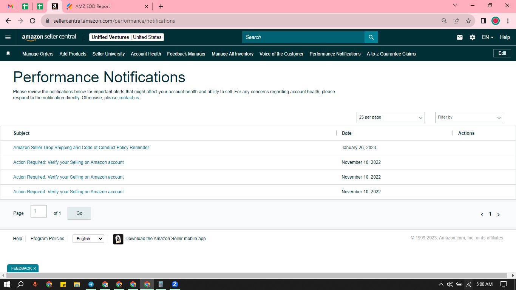The height and width of the screenshot is (290, 516).
Task: Open Seller University in navigation
Action: pos(108,54)
